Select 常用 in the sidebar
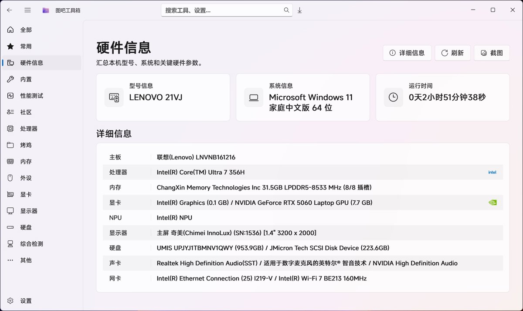The width and height of the screenshot is (523, 311). click(x=41, y=46)
